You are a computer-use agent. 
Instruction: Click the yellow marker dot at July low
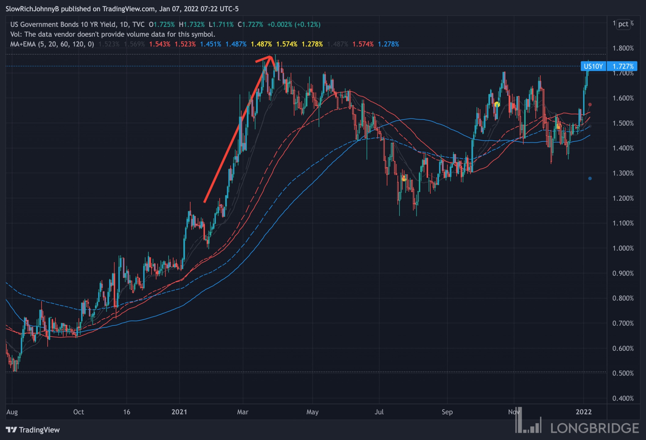click(x=404, y=178)
